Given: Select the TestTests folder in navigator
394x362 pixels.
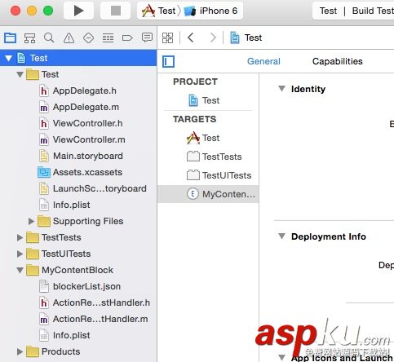Looking at the screenshot, I should [x=54, y=237].
